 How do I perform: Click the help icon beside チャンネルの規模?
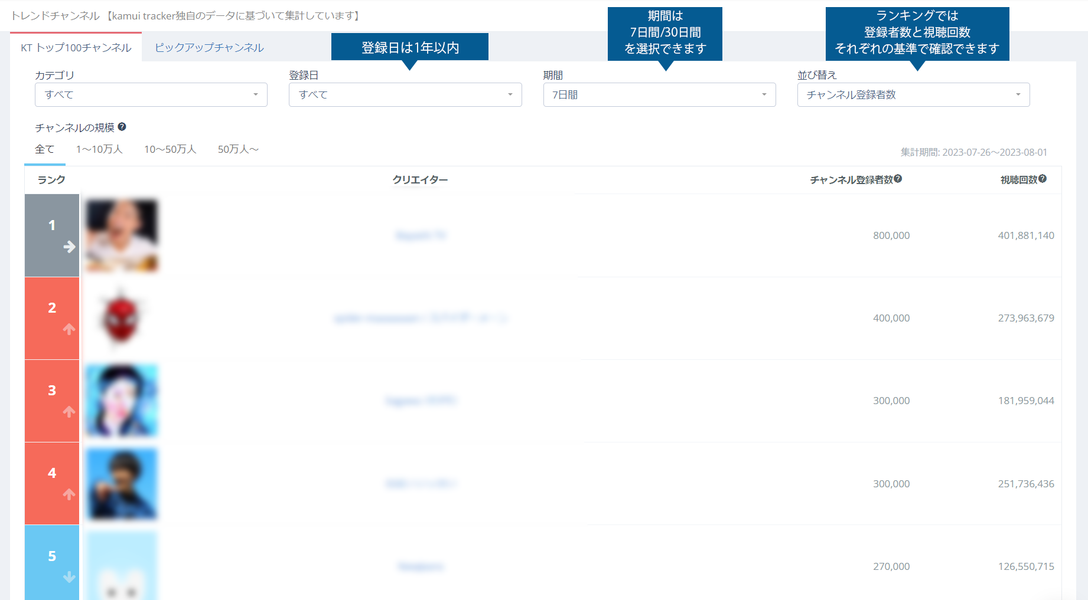(122, 127)
